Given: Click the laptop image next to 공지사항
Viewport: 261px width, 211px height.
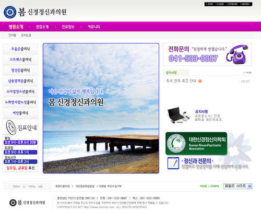Looking at the screenshot, I should pos(179,115).
